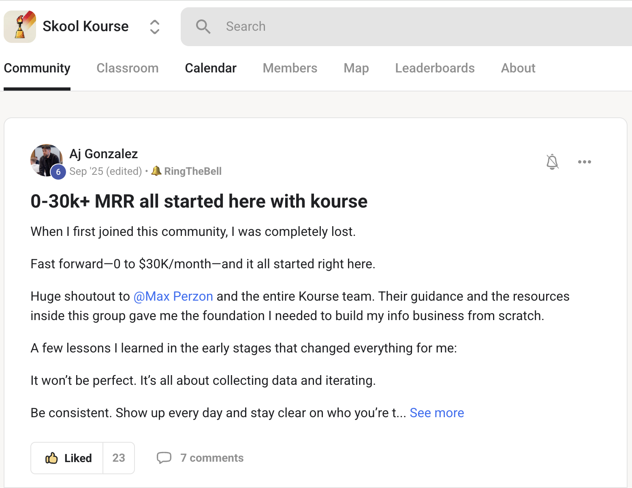Toggle the Liked thumbs-up button

68,458
